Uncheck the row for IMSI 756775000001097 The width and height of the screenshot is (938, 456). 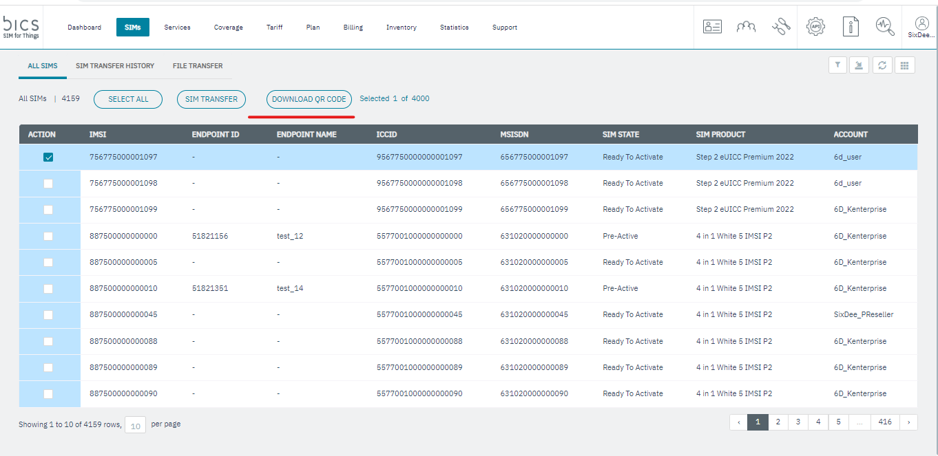point(48,158)
